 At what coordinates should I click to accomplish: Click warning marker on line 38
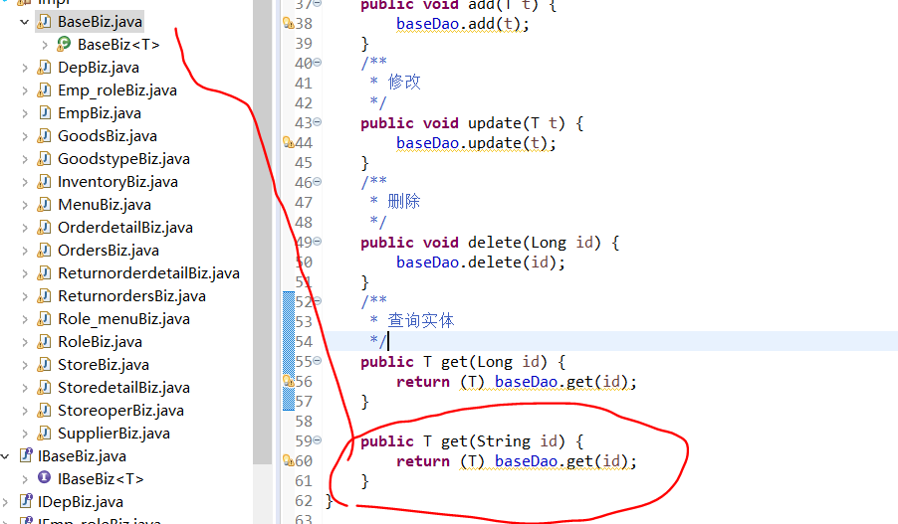tap(288, 24)
